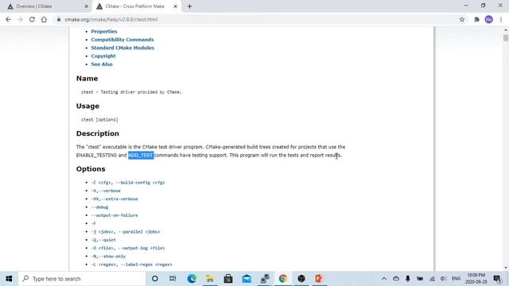
Task: Click the ENABLE_TESTING word in Description
Action: point(96,156)
